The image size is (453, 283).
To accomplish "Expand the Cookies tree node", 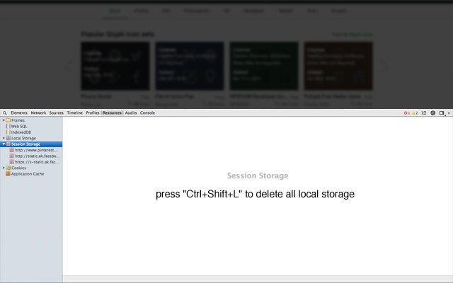I will click(4, 168).
